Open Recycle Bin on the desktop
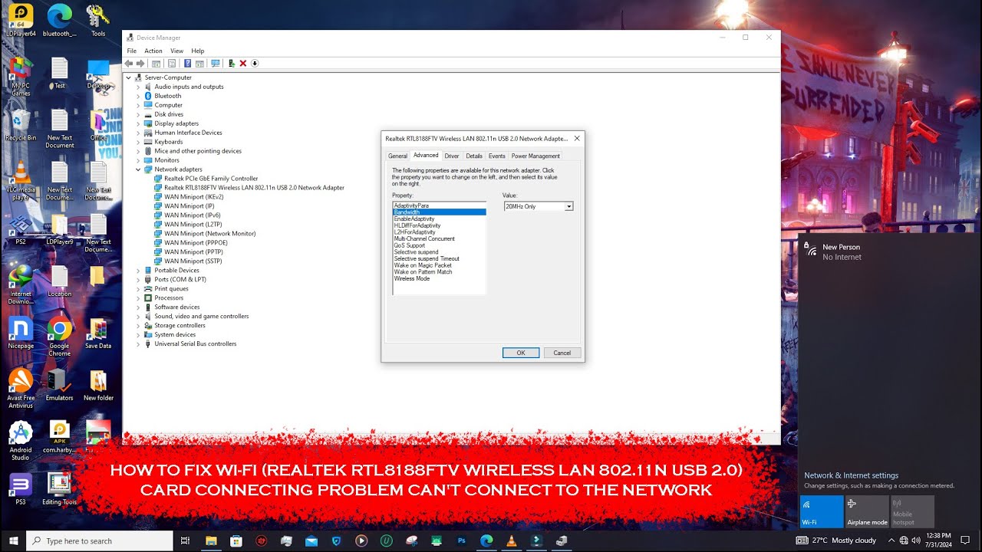Screen dimensions: 982x552 pos(21,124)
